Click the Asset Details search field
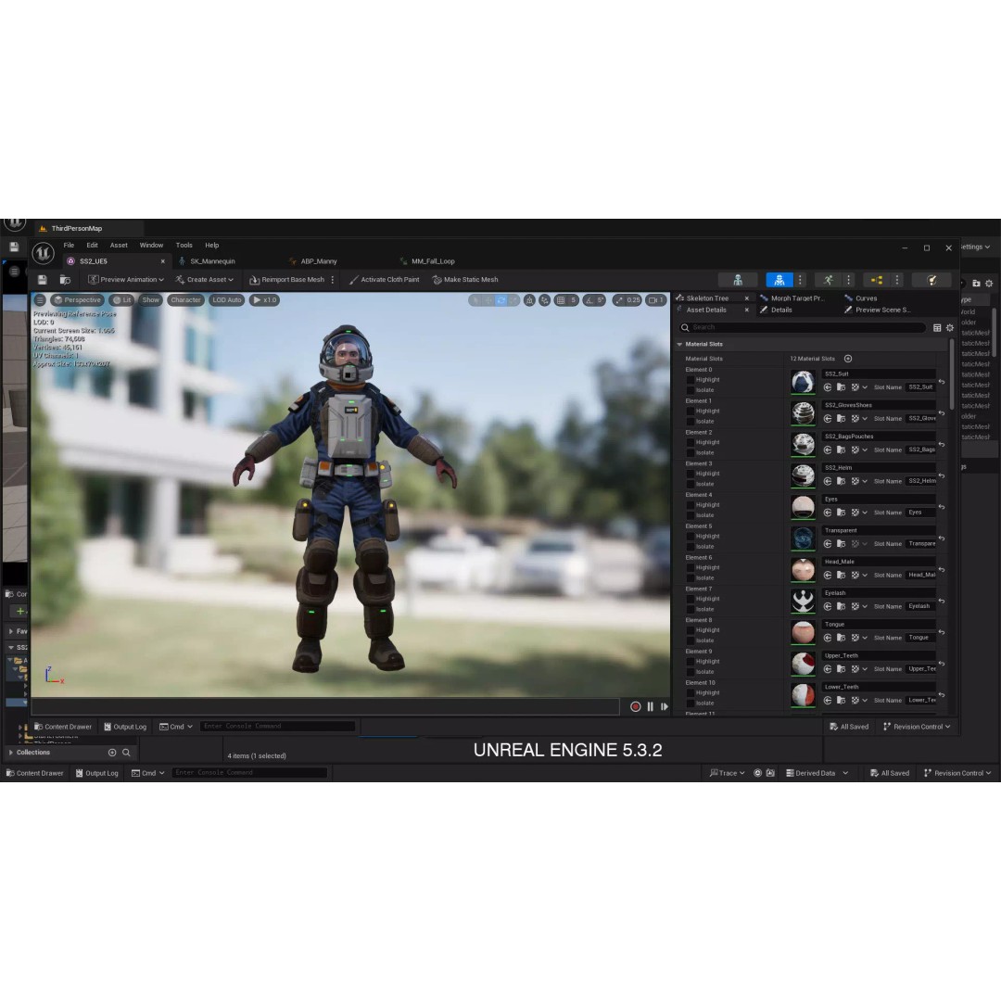Image resolution: width=1001 pixels, height=1001 pixels. [x=803, y=327]
